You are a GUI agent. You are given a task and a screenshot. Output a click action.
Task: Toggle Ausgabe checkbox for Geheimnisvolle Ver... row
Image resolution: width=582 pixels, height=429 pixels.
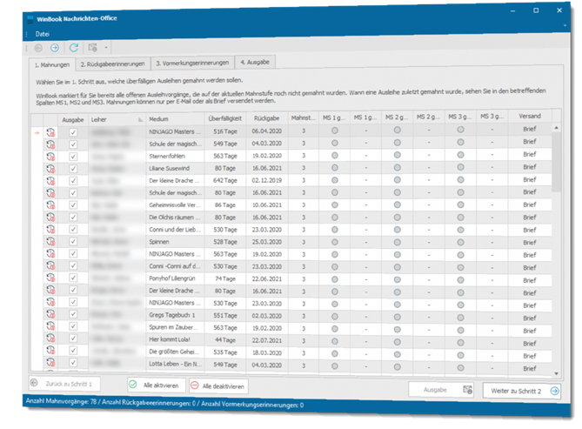click(73, 205)
